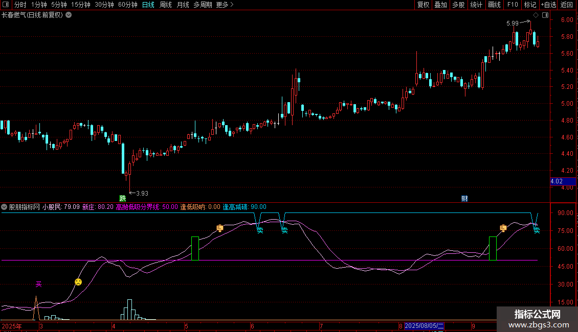The height and width of the screenshot is (332, 578).
Task: Click the month 4 marker on time axis
Action: click(114, 326)
